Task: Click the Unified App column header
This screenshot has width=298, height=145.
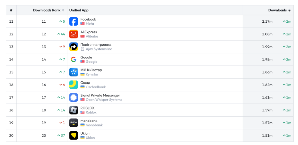Action: pyautogui.click(x=79, y=10)
